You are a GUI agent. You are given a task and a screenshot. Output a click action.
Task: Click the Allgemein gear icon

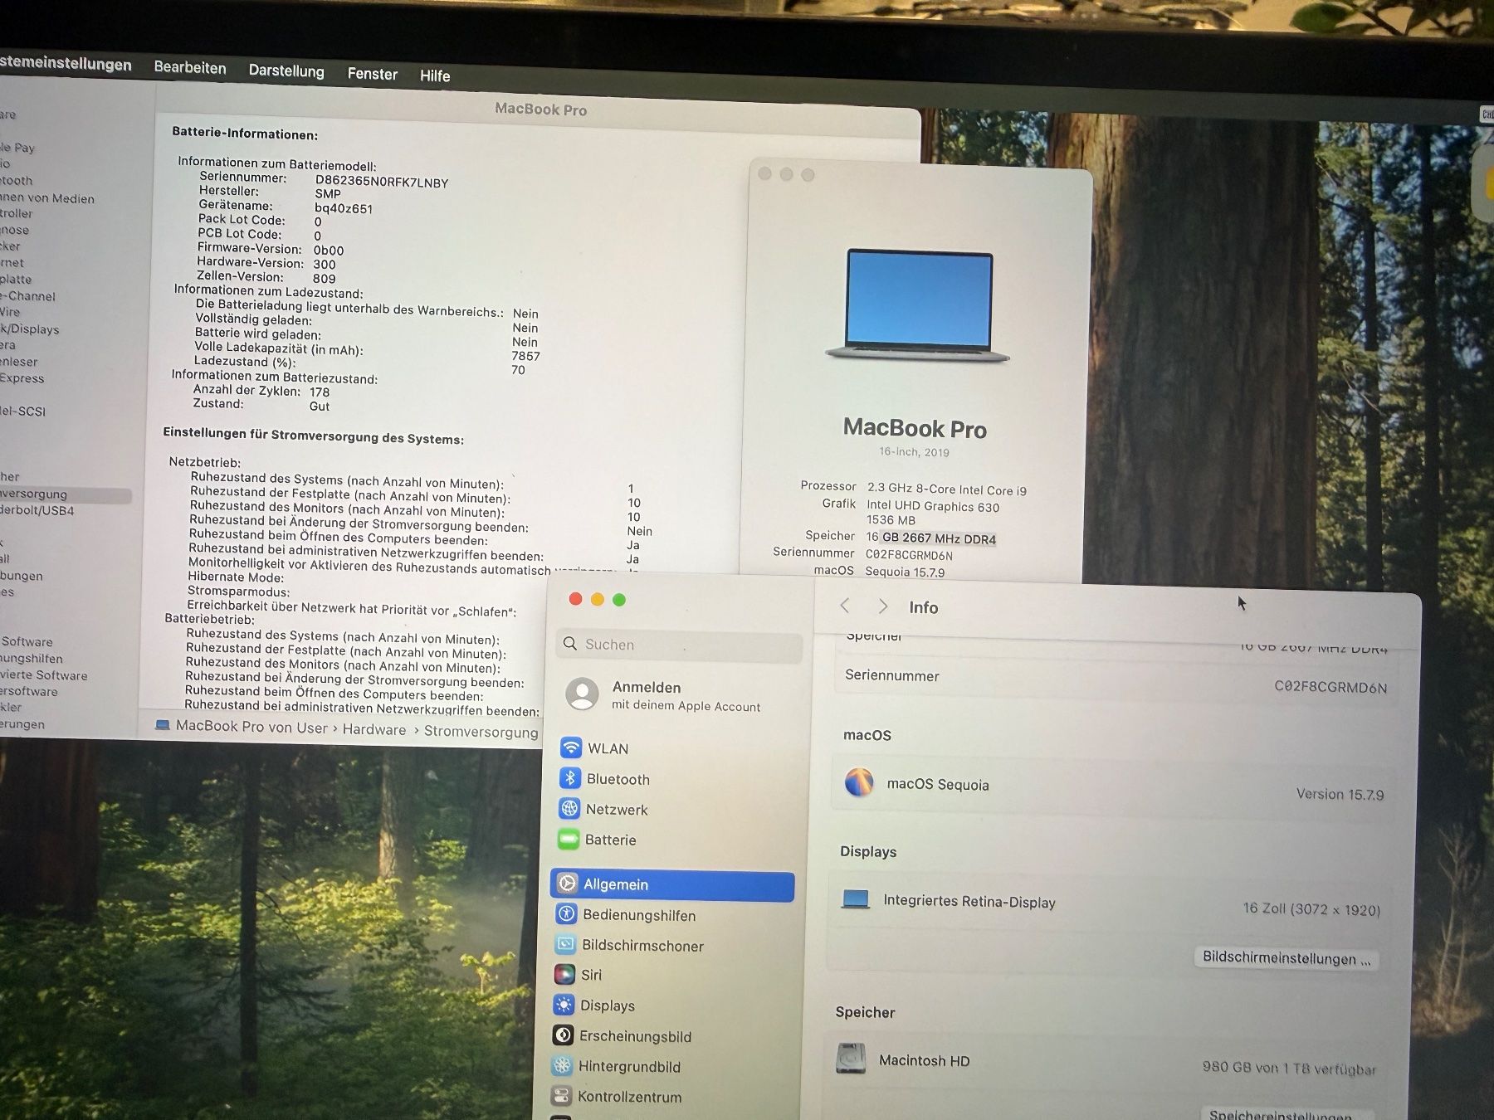567,884
